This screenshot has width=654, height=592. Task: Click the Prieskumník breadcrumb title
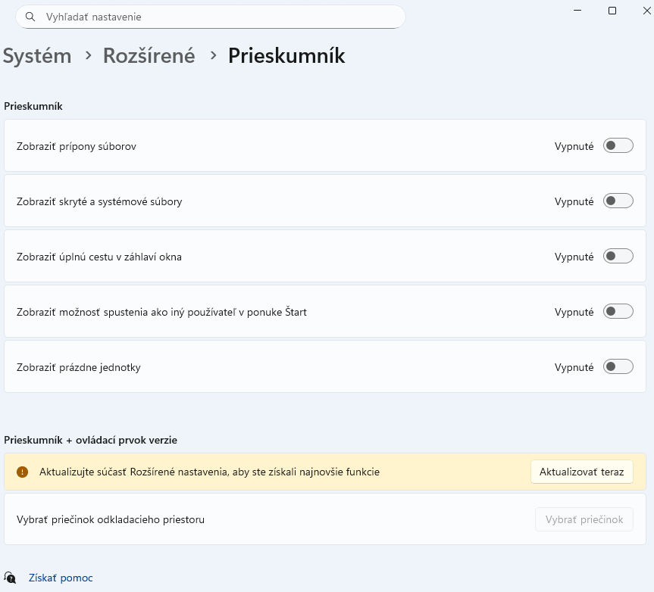(286, 56)
